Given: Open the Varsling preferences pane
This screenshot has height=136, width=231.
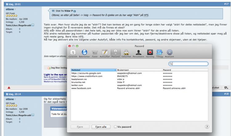Looking at the screenshot, I should 150,54.
